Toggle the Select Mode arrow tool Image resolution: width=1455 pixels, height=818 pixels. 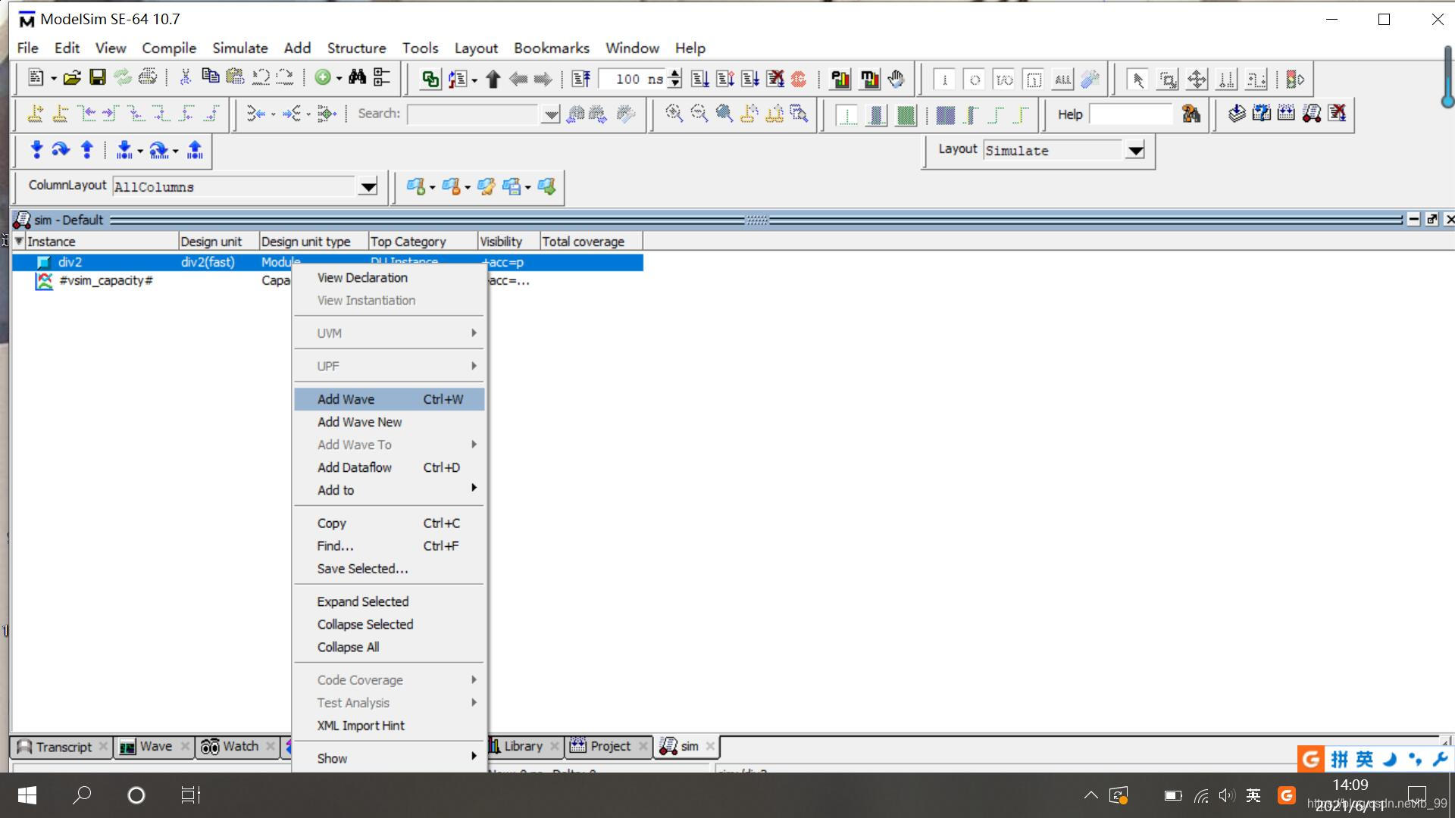pos(1137,80)
